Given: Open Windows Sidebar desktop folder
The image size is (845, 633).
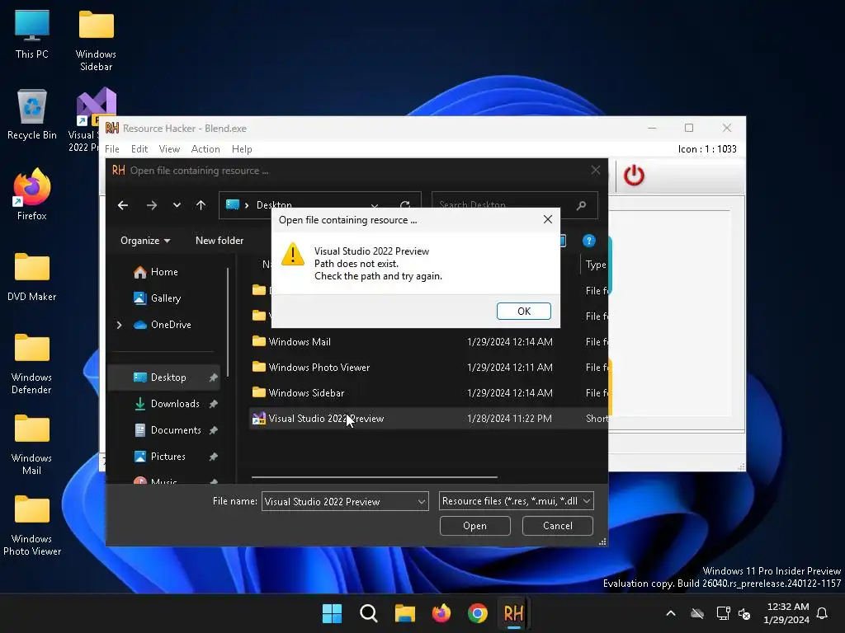Looking at the screenshot, I should tap(96, 41).
